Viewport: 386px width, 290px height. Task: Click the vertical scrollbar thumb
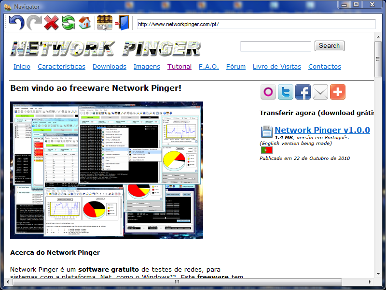coord(378,59)
